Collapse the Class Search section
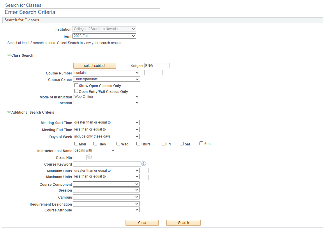This screenshot has width=325, height=231. [9, 55]
